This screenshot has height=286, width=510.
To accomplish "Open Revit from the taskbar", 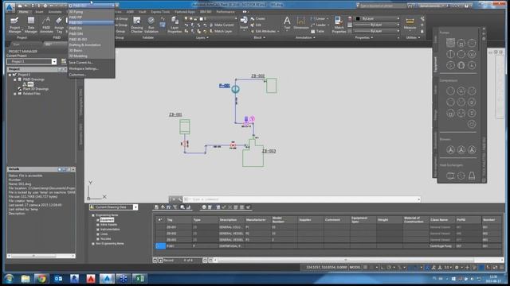I will [x=74, y=279].
